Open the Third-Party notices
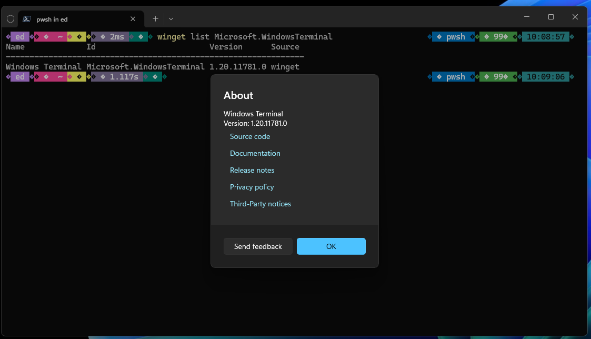The image size is (591, 339). 261,204
